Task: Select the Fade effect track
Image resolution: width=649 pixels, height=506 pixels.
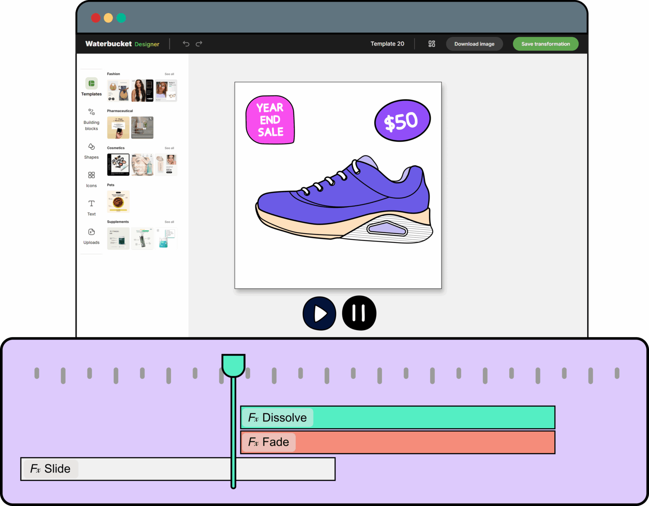Action: tap(398, 442)
